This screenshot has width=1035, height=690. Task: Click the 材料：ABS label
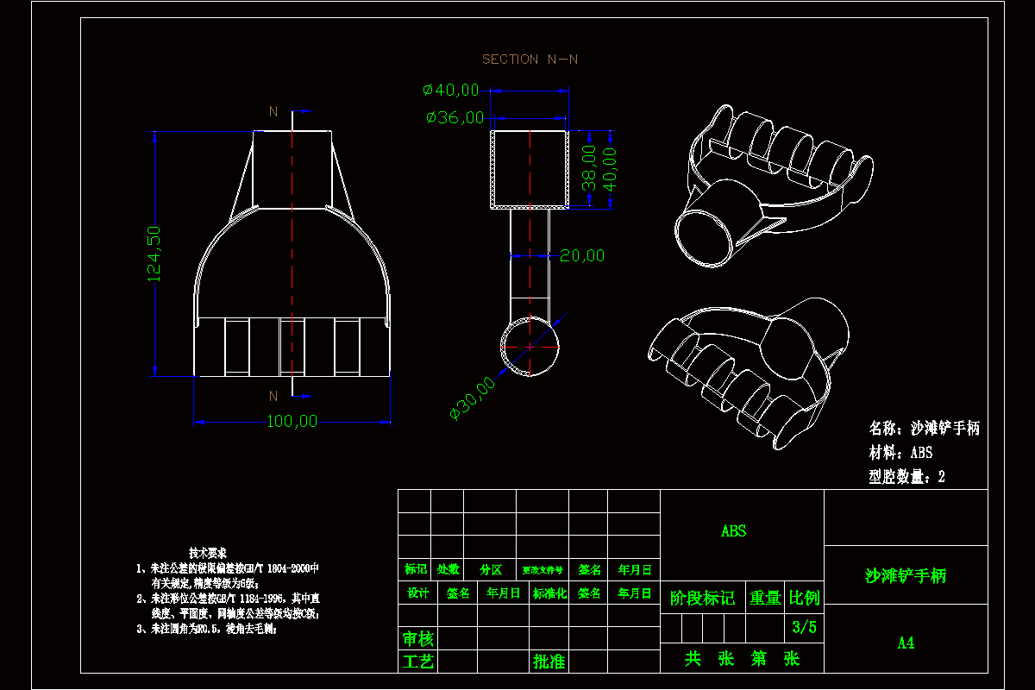point(900,452)
